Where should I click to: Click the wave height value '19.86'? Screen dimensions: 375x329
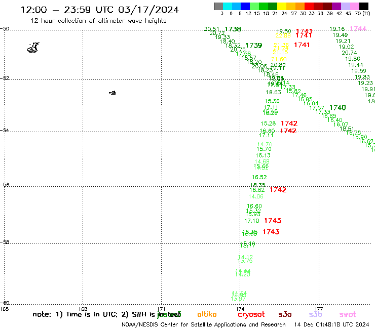(x=353, y=59)
